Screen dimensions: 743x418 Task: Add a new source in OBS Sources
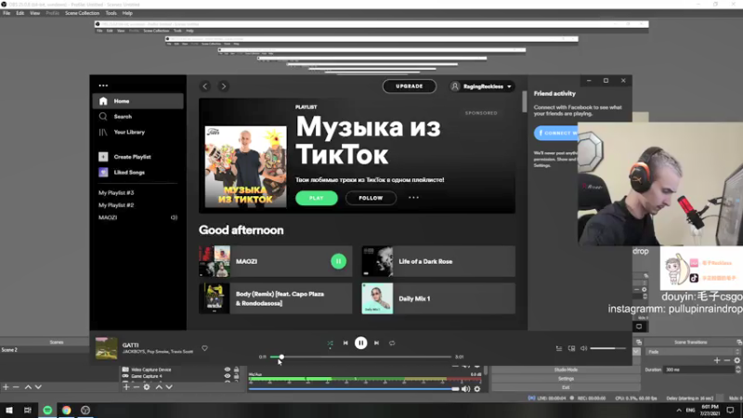point(126,387)
